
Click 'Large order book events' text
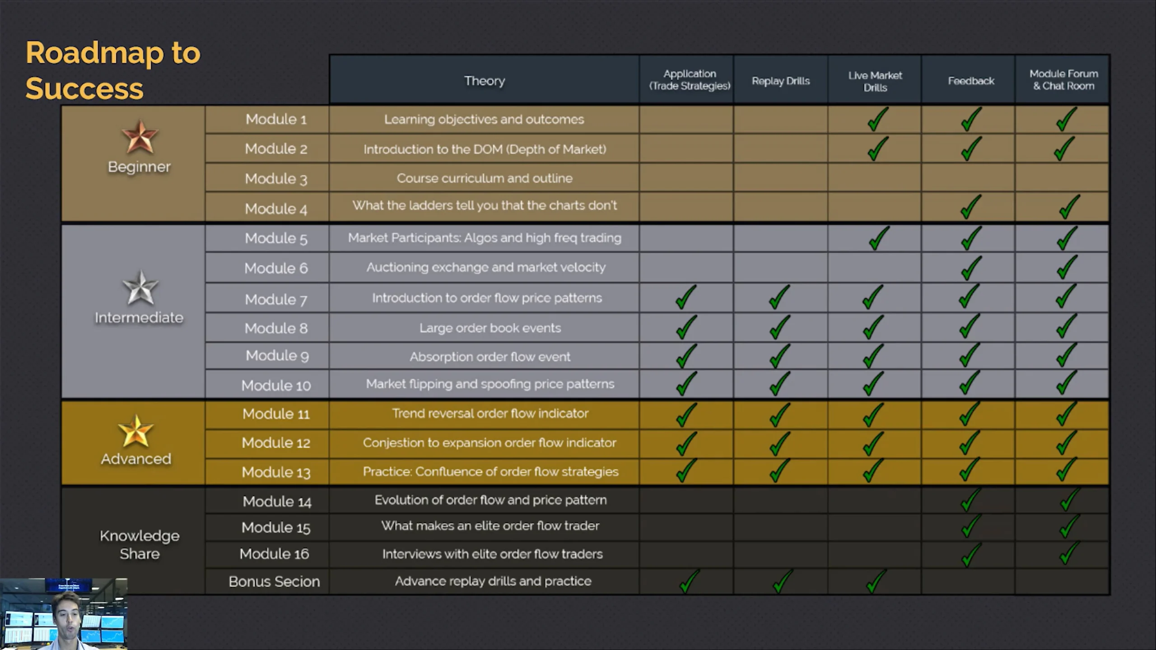pos(490,328)
